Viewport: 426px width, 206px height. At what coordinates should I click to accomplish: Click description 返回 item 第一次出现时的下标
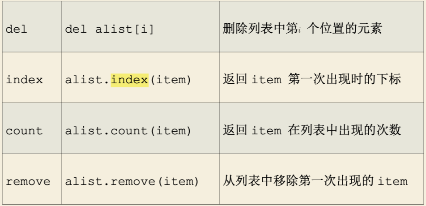click(x=312, y=79)
